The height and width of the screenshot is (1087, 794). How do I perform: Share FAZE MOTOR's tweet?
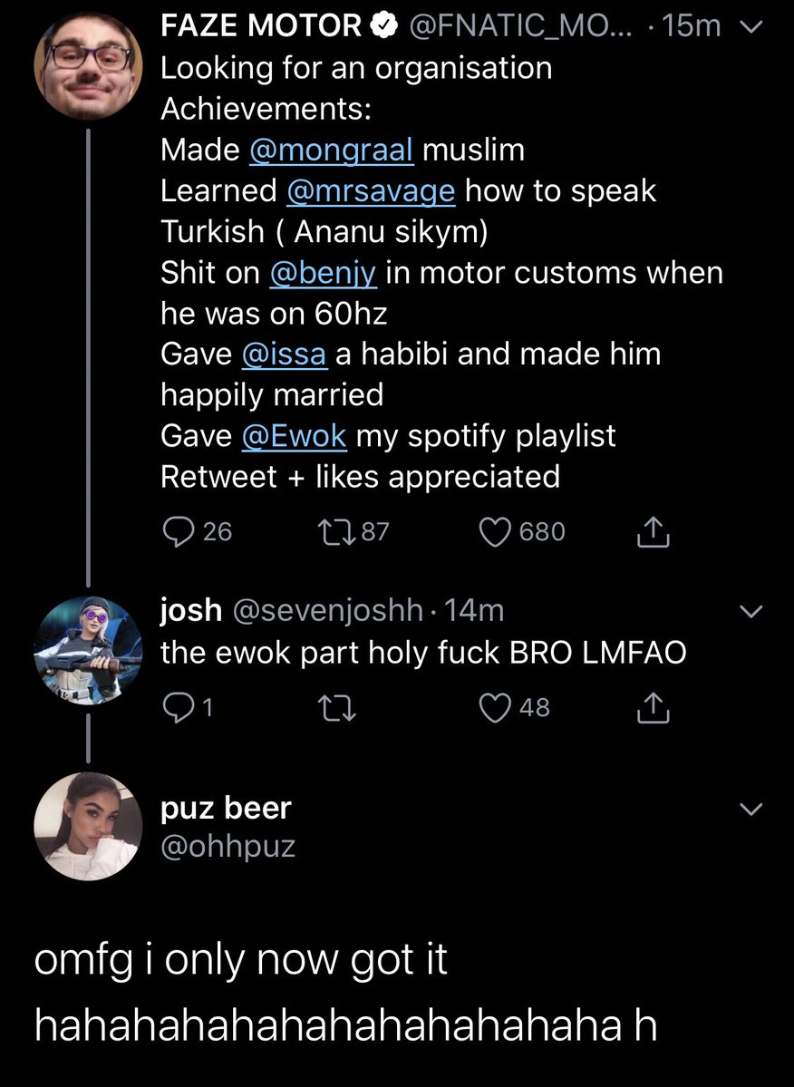pyautogui.click(x=653, y=533)
